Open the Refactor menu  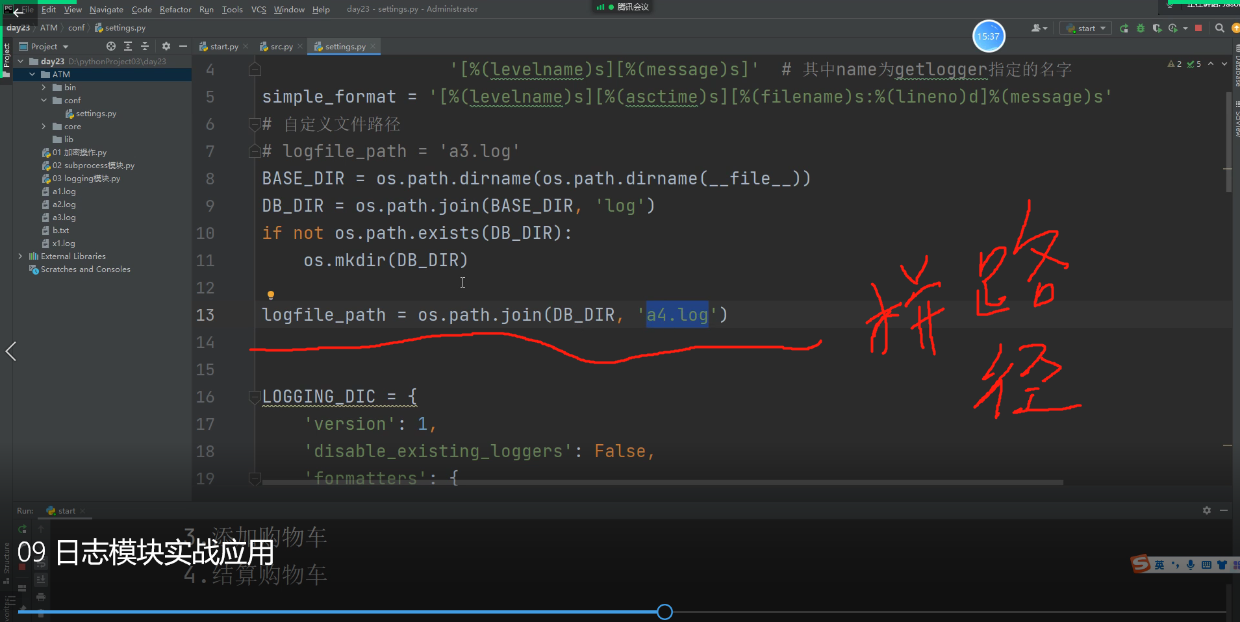pos(175,9)
